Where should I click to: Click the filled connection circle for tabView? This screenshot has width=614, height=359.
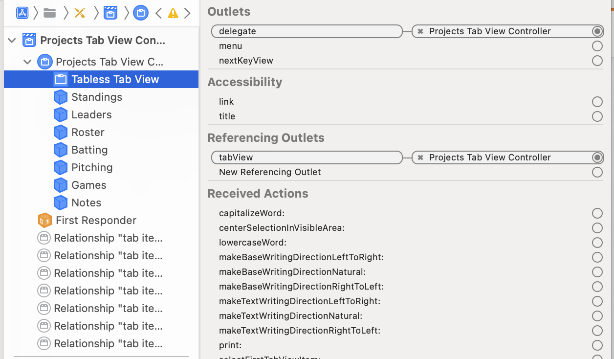pos(597,157)
